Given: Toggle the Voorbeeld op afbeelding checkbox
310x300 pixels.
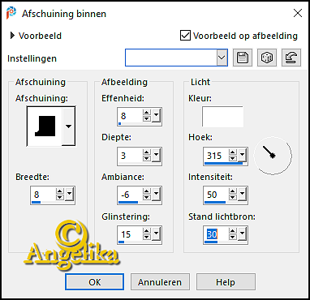Looking at the screenshot, I should 185,36.
